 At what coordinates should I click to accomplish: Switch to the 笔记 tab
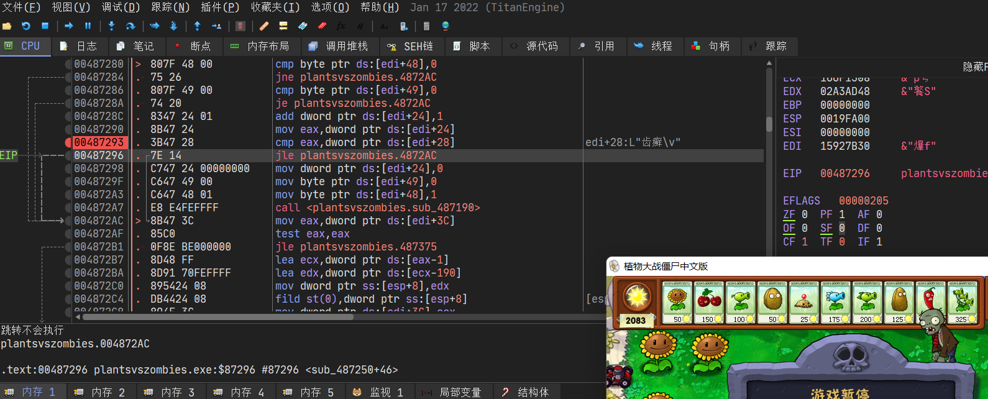(136, 46)
